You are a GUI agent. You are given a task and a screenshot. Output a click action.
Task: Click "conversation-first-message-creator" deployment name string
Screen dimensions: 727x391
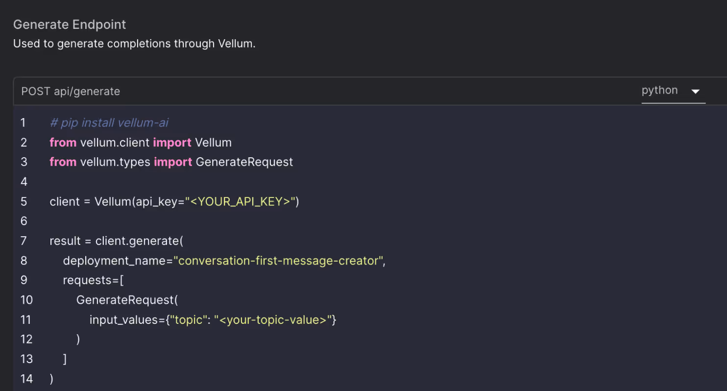tap(278, 261)
